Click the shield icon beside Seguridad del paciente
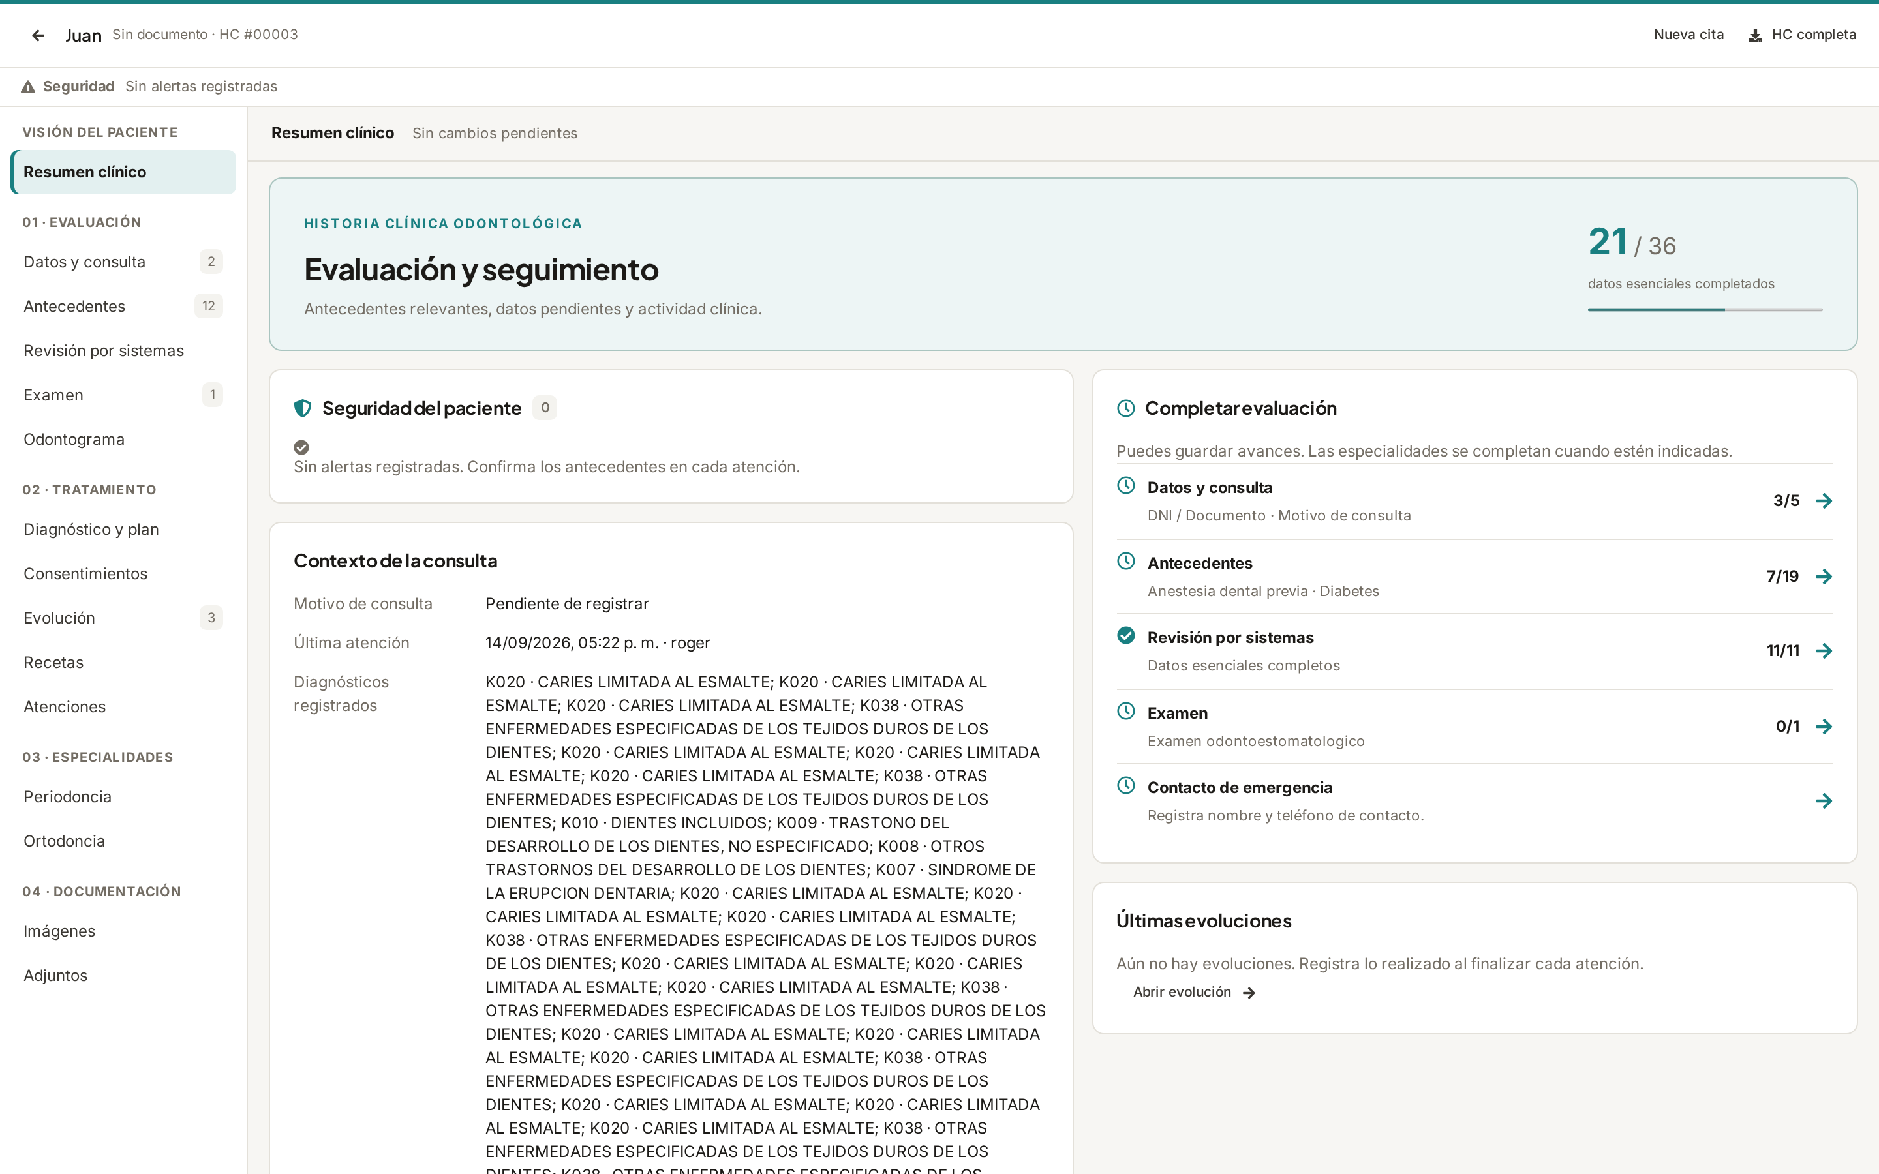Viewport: 1879px width, 1174px height. pyautogui.click(x=303, y=408)
